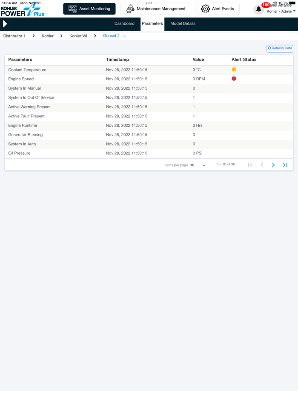Open the Kohler - Admin user dropdown
Screen dimensions: 298x397
pos(281,11)
